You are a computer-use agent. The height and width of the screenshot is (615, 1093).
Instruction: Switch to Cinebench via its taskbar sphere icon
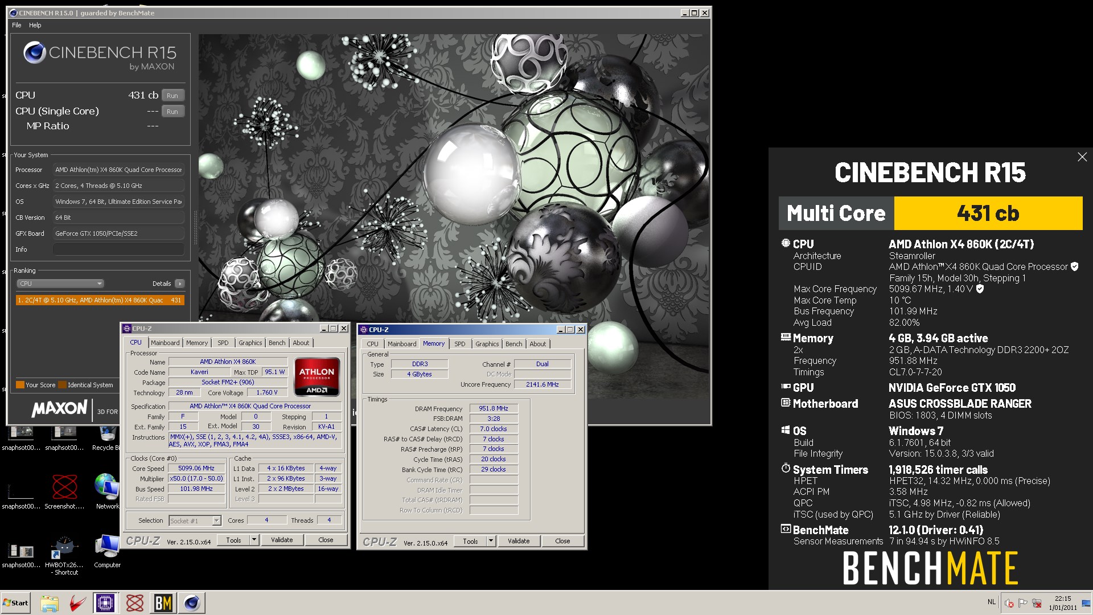[192, 603]
